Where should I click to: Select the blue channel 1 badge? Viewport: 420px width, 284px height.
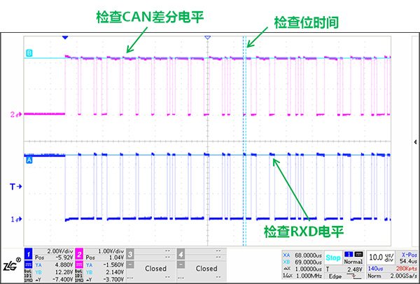(x=28, y=251)
